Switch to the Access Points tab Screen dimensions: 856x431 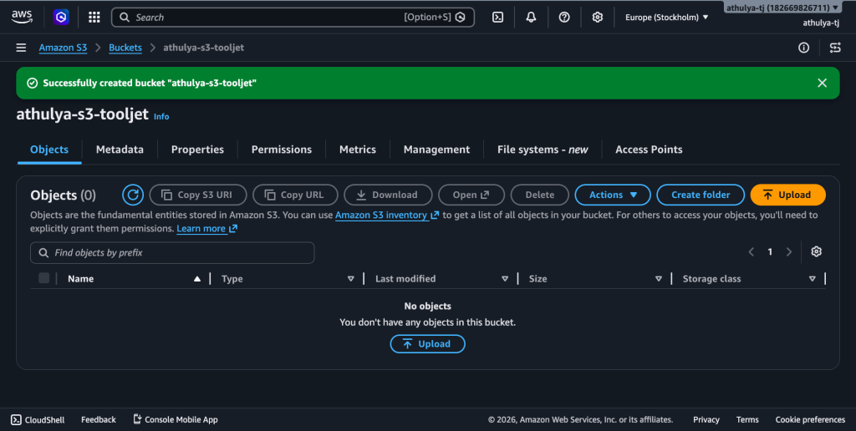[649, 150]
